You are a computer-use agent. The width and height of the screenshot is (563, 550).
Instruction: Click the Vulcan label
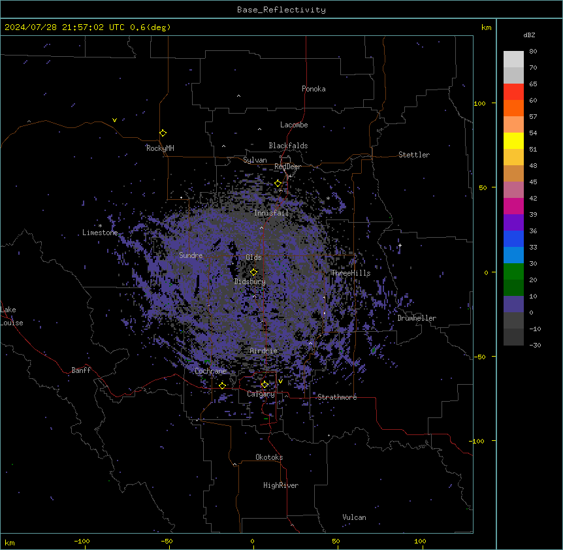click(x=355, y=517)
